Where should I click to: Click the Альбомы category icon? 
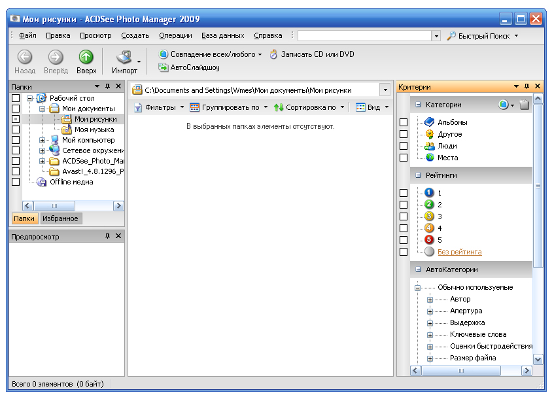pos(430,122)
